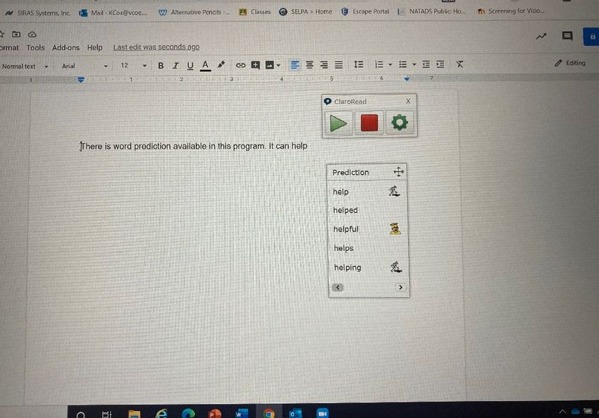Open Word from the taskbar
This screenshot has width=599, height=418.
242,413
